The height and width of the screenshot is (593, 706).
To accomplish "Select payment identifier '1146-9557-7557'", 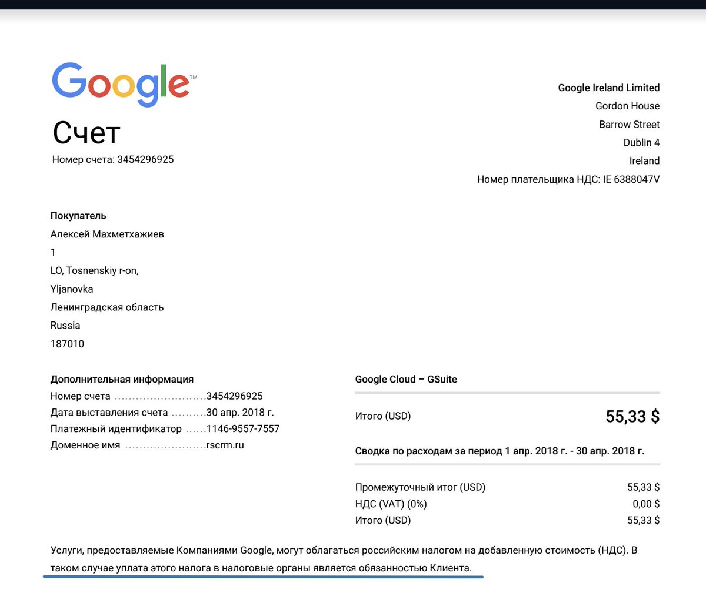I will tap(243, 428).
